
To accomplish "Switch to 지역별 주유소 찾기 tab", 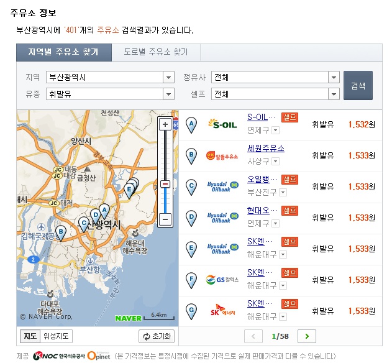I will click(64, 52).
